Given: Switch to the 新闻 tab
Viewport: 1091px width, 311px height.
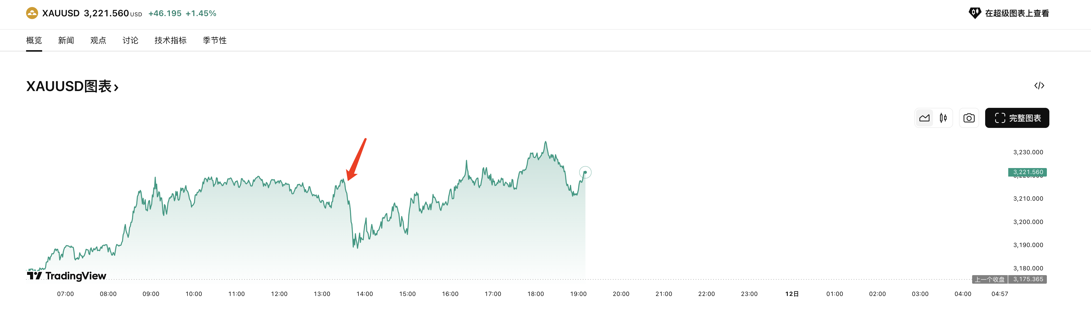Looking at the screenshot, I should pos(66,40).
